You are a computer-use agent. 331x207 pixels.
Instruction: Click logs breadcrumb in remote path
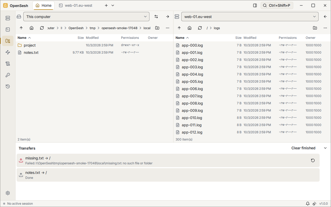(217, 28)
